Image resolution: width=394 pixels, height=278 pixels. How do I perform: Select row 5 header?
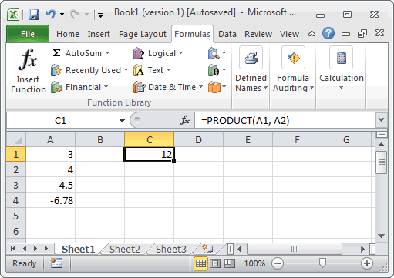tap(16, 216)
